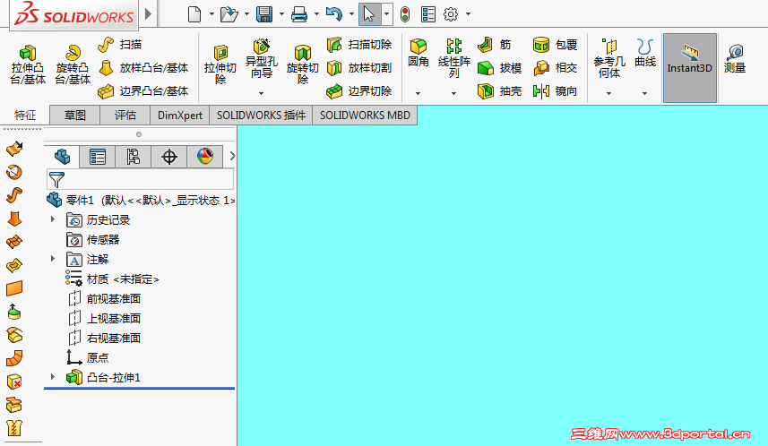Open Reference Geometry (参考几何体)
The image size is (768, 446).
pos(609,59)
